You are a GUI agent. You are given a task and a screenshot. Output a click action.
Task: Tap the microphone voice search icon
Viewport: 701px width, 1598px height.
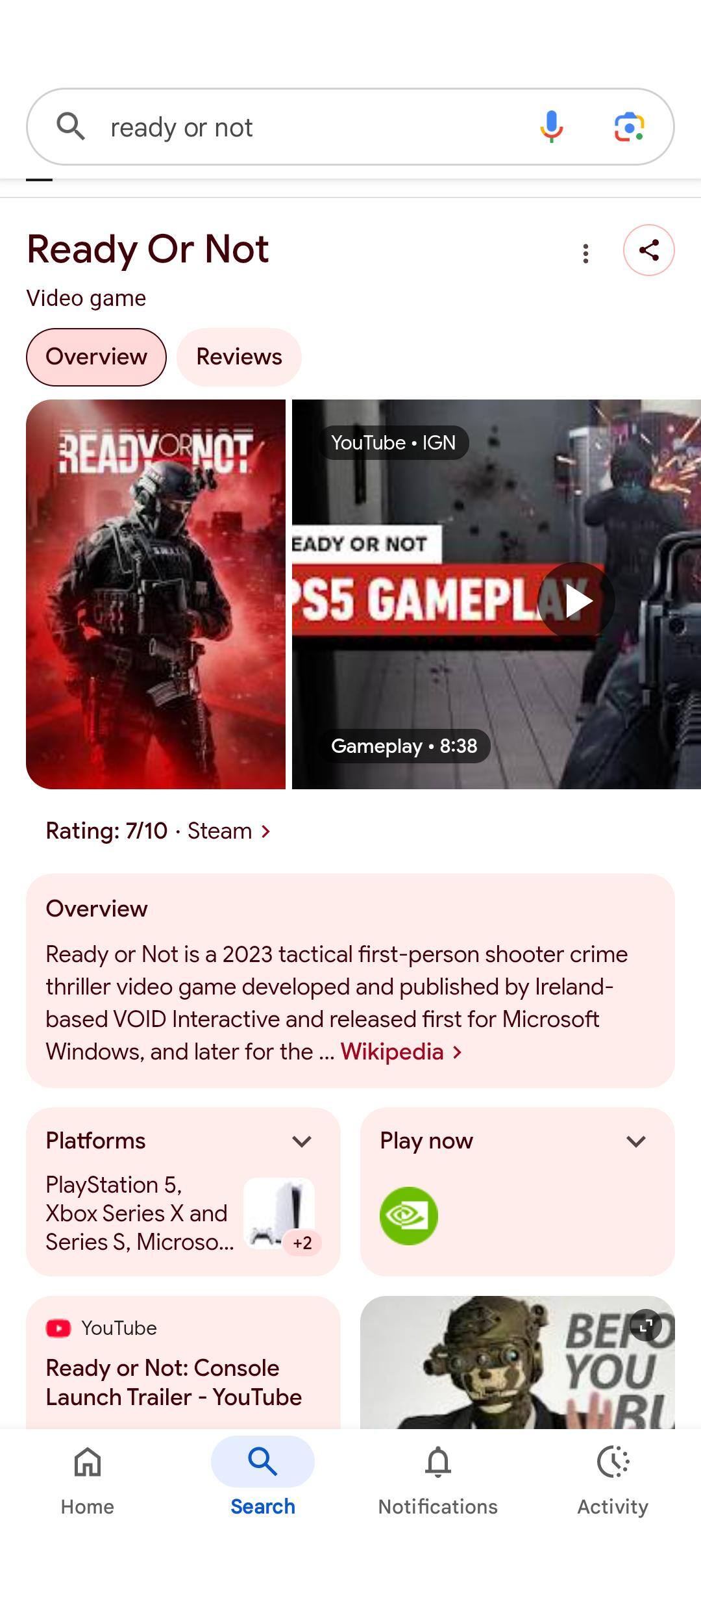click(x=551, y=127)
